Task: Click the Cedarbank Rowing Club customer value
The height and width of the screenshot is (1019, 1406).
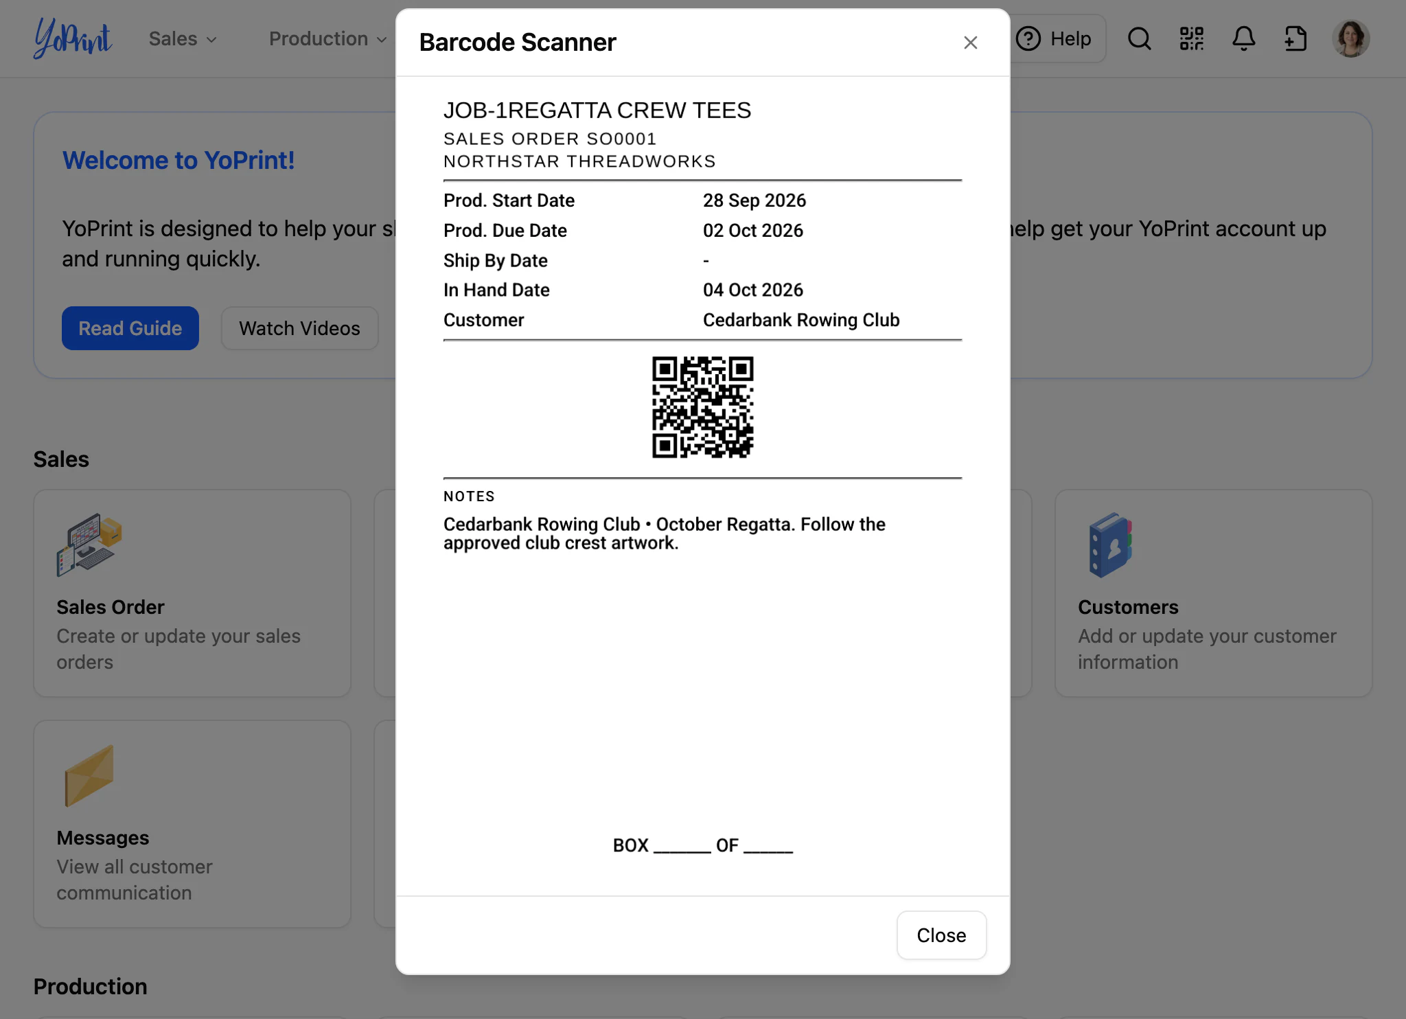Action: (801, 320)
